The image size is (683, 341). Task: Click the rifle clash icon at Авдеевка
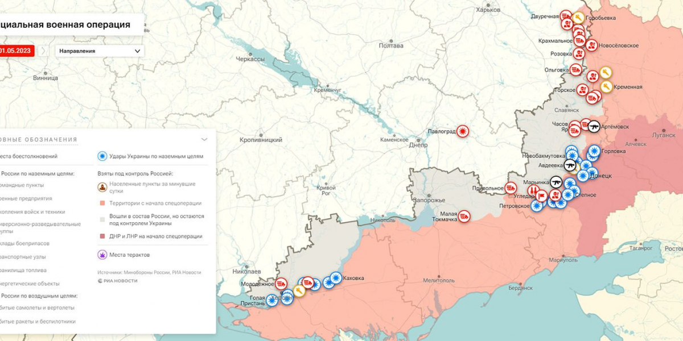(x=570, y=165)
